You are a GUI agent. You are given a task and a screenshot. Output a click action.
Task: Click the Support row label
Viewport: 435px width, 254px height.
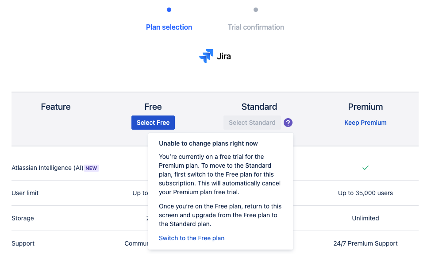pyautogui.click(x=23, y=243)
